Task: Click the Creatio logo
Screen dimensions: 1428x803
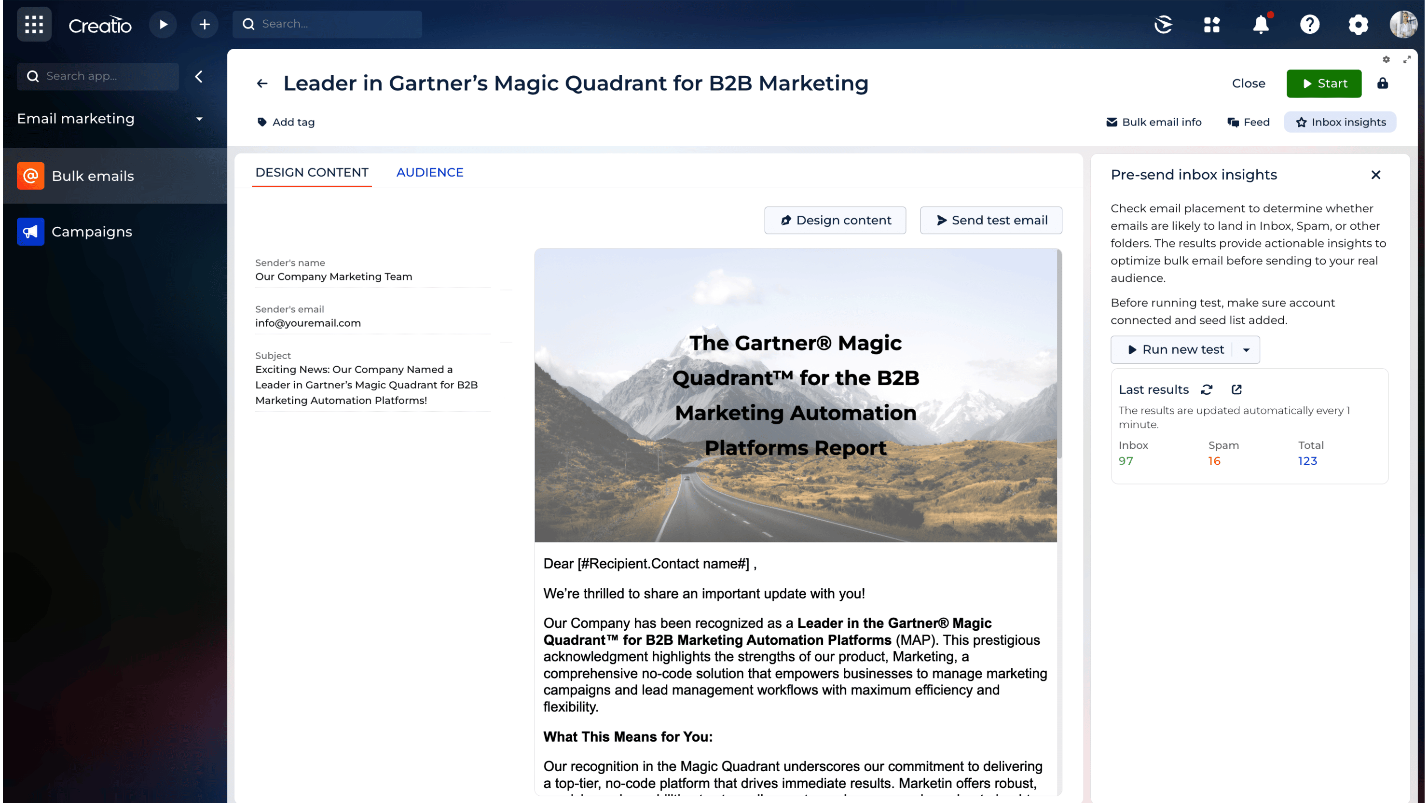Action: pos(100,25)
